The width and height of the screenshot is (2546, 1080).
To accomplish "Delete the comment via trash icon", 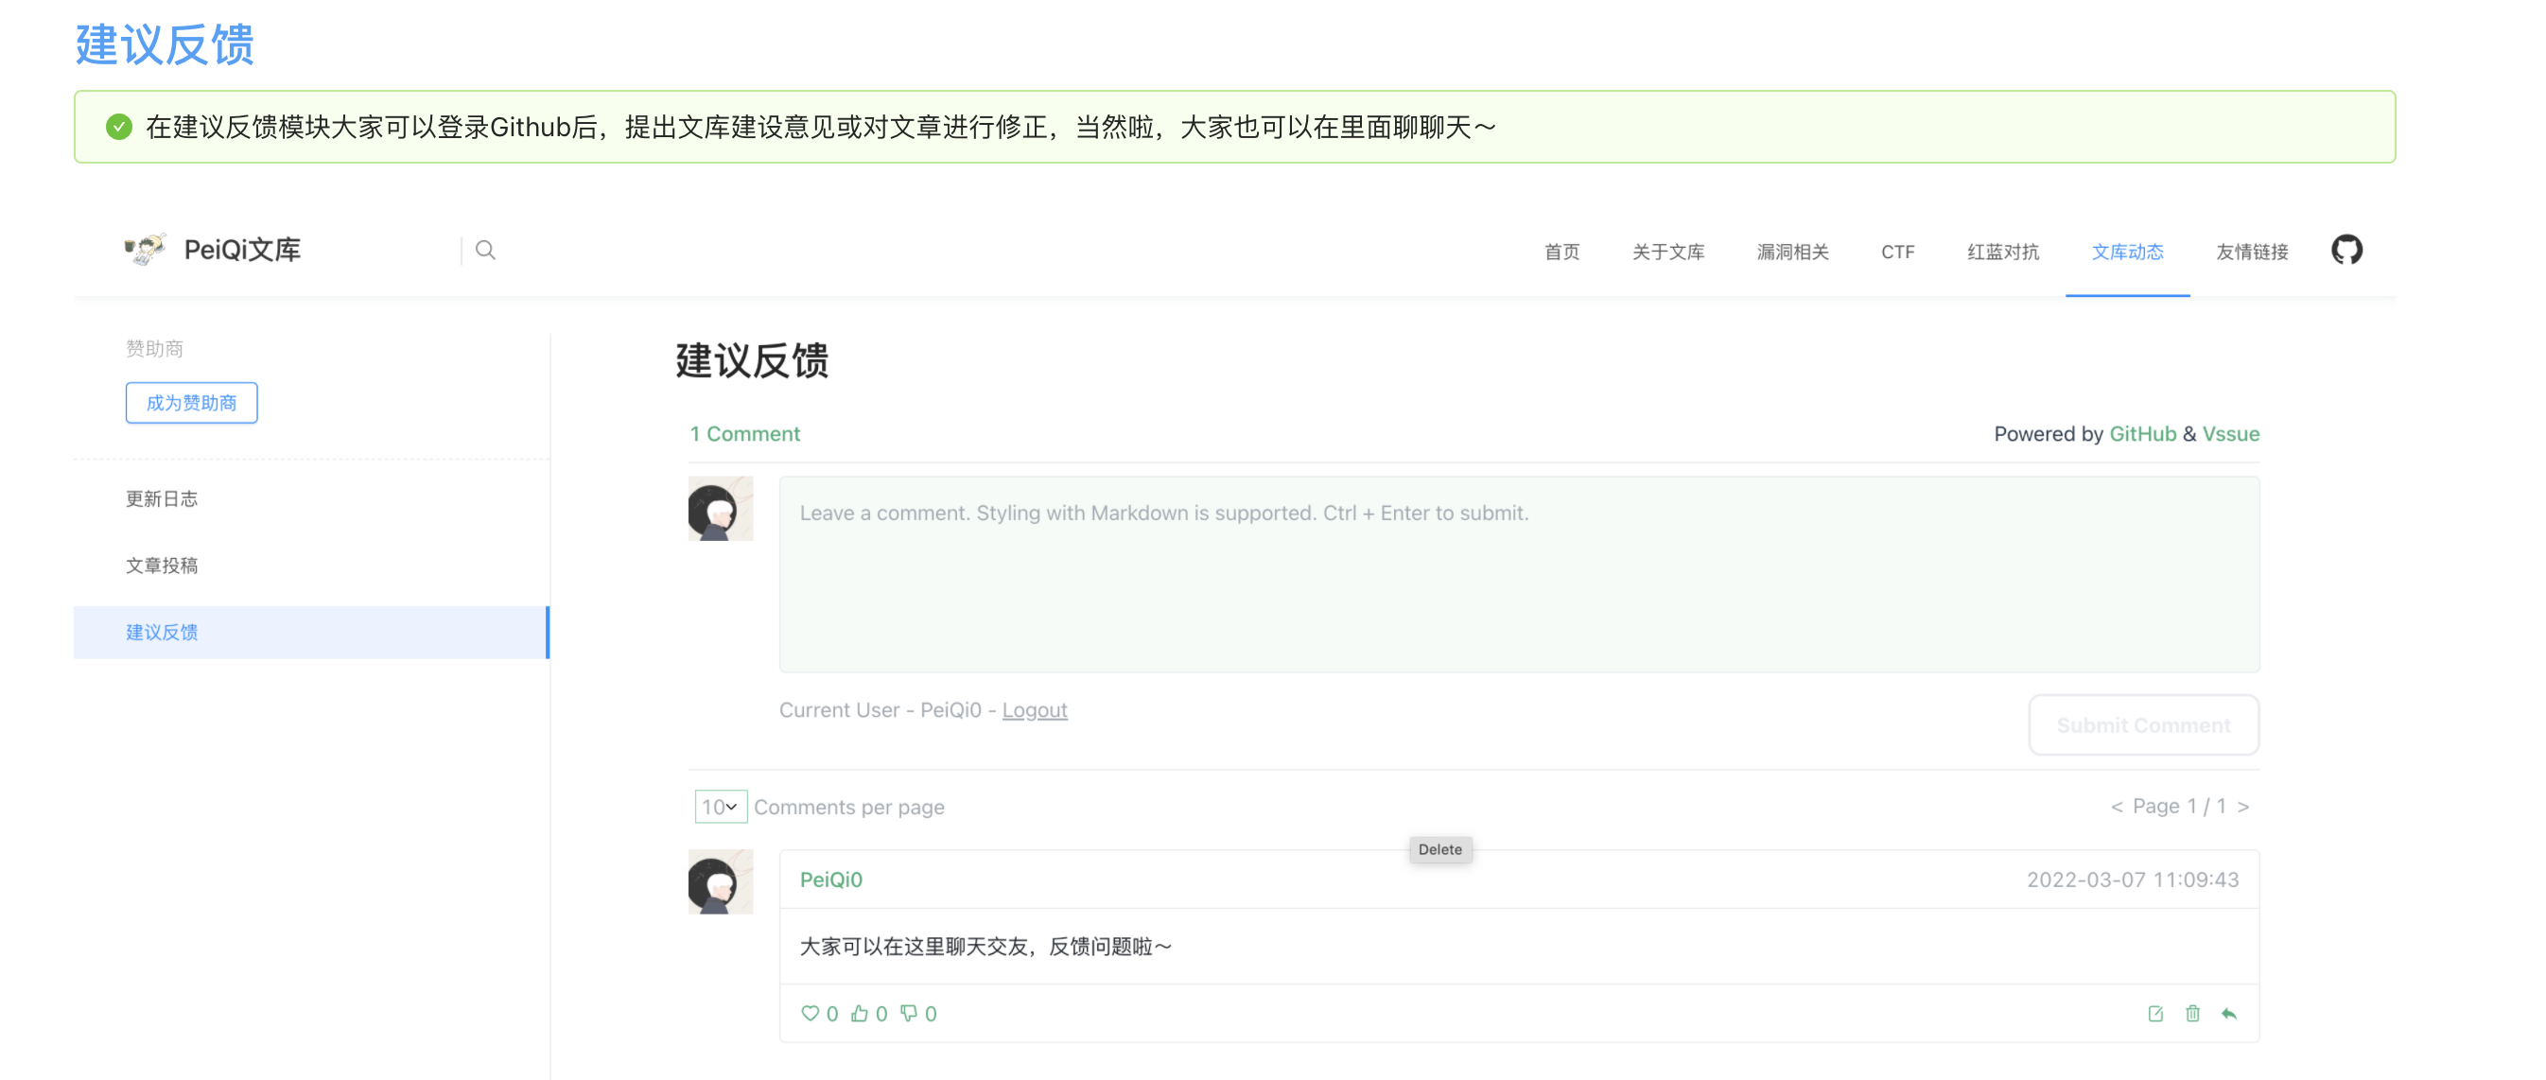I will tap(2192, 1013).
